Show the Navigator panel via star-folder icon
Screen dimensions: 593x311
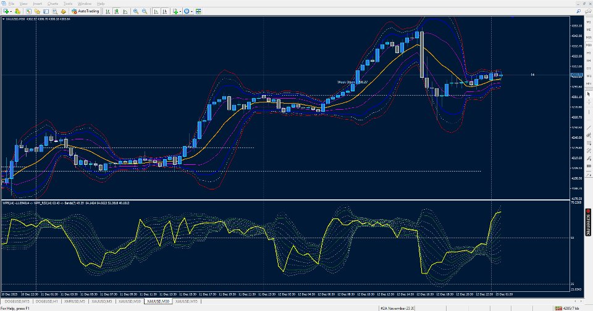click(x=37, y=11)
